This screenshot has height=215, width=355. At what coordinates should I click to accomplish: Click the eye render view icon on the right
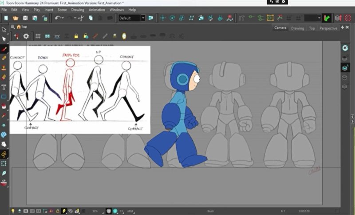pos(345,48)
